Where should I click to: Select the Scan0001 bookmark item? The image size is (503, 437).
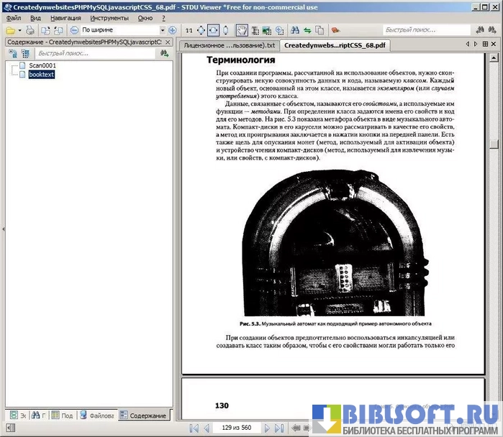coord(42,65)
